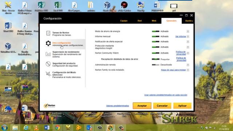
Task: Disable the Informe mensual switch
Action: [155, 36]
